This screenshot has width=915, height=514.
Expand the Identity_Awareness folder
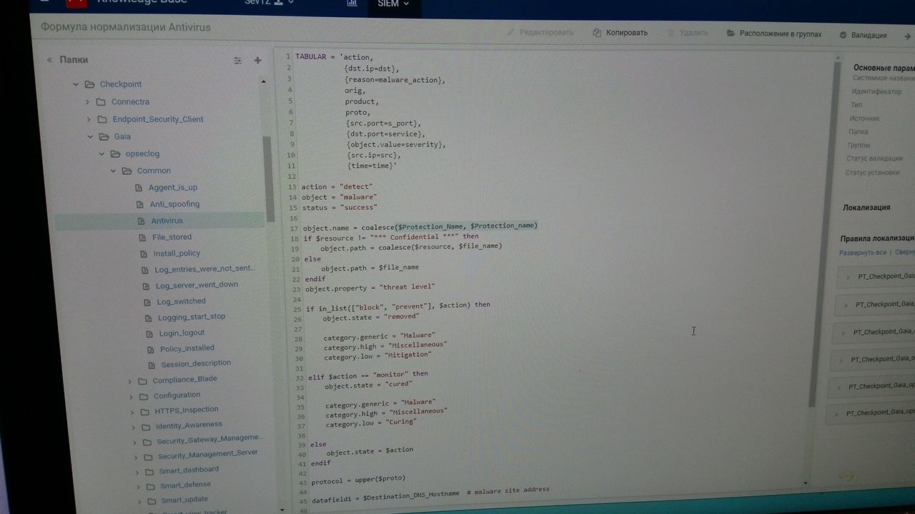[x=134, y=427]
